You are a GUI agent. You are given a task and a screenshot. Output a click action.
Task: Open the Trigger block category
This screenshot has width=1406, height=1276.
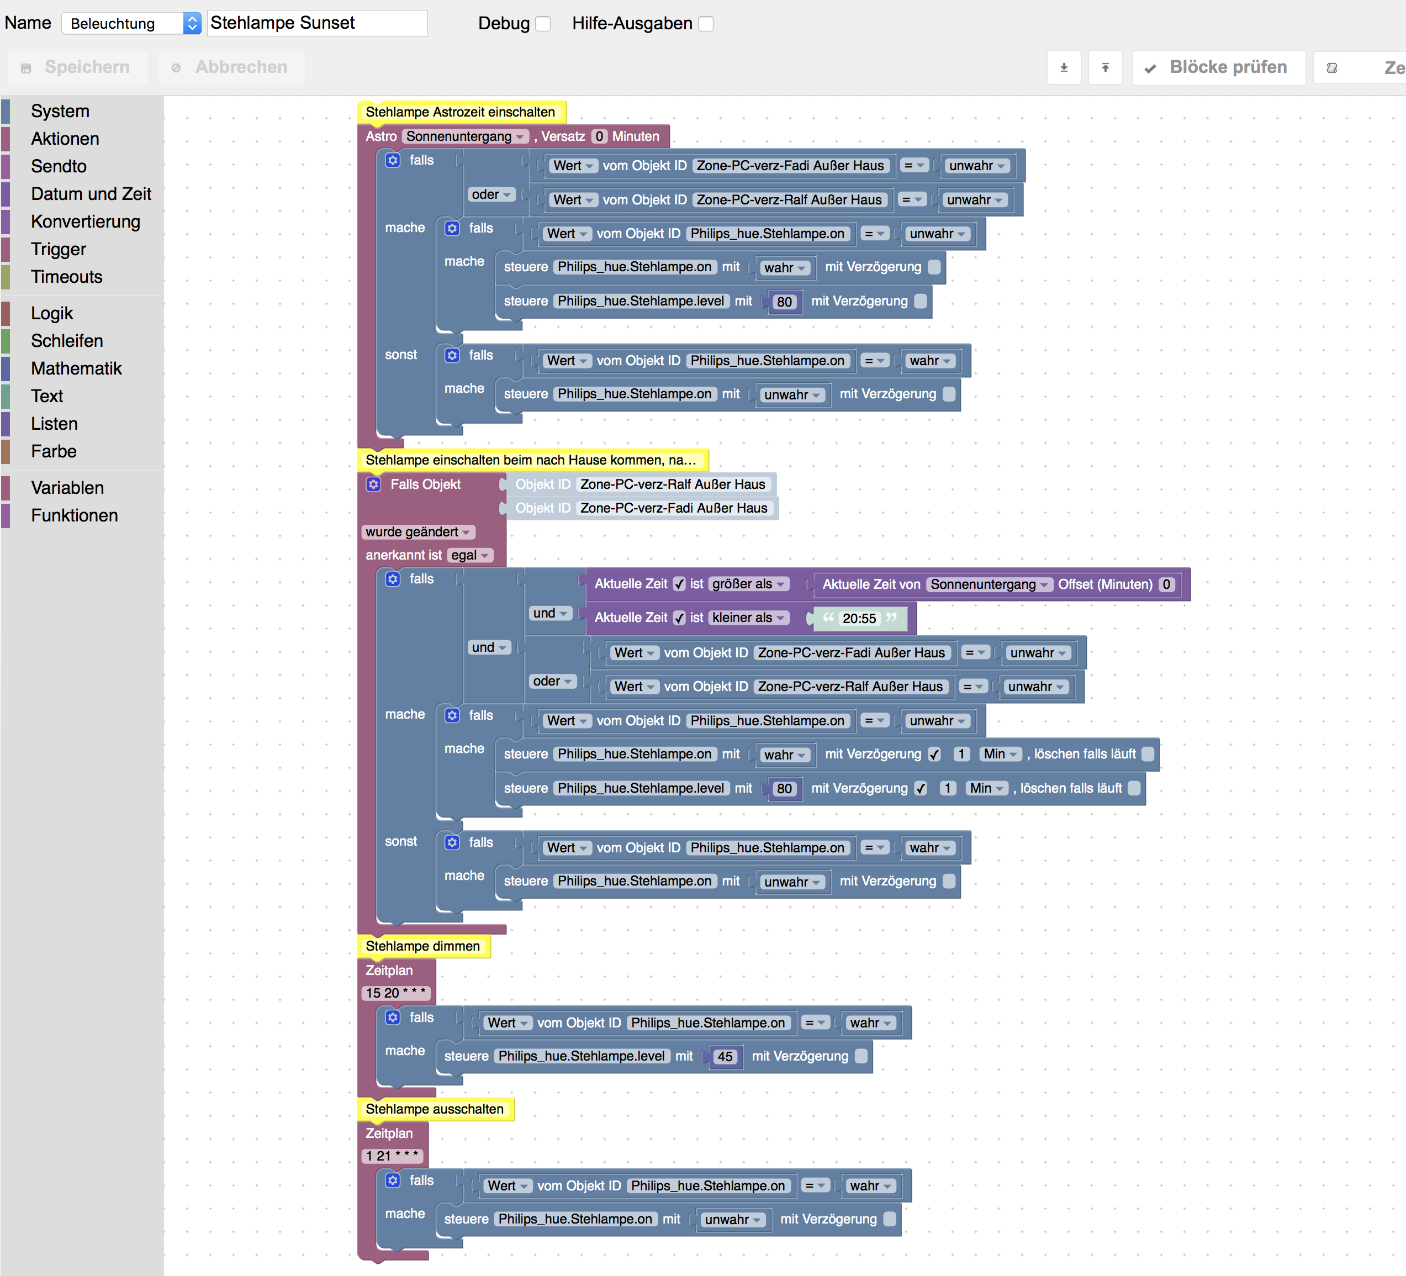[x=59, y=249]
